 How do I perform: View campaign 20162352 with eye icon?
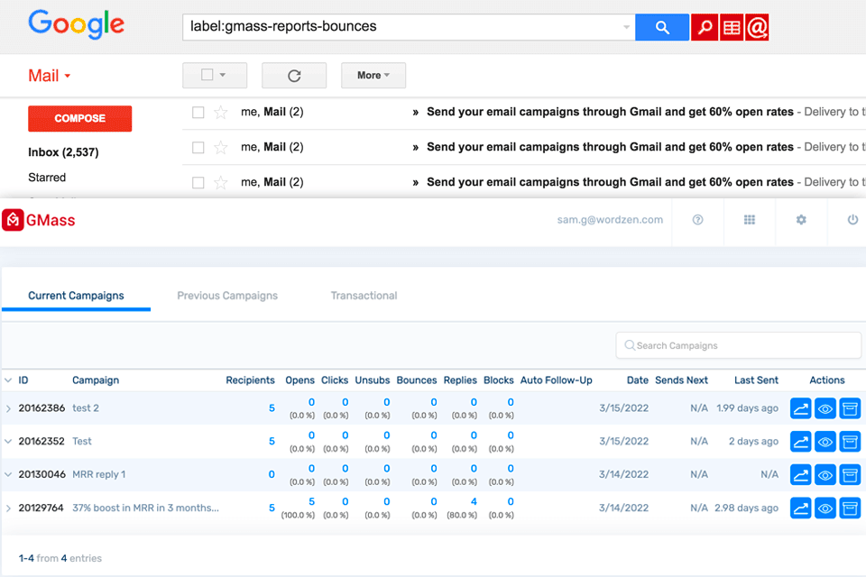(x=825, y=442)
